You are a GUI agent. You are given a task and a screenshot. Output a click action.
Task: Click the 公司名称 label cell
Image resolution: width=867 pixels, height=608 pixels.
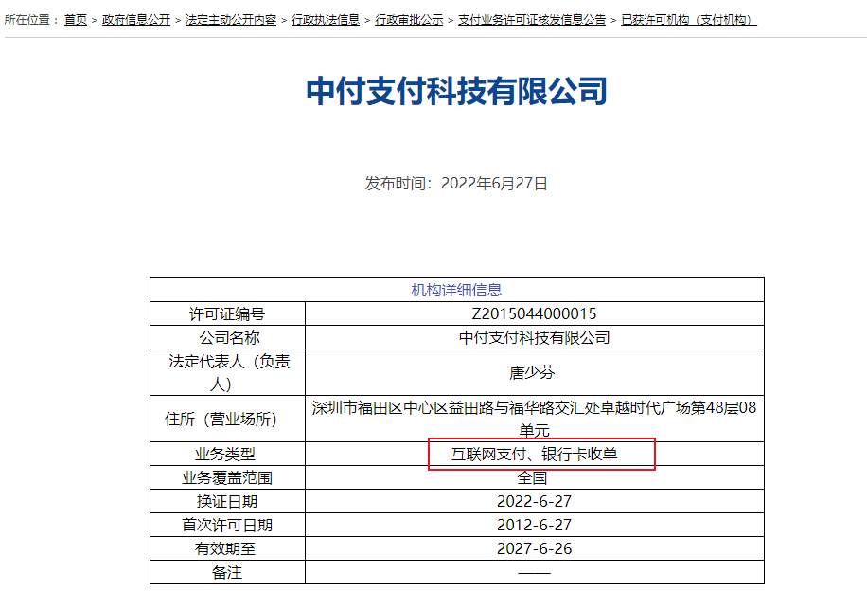(227, 337)
